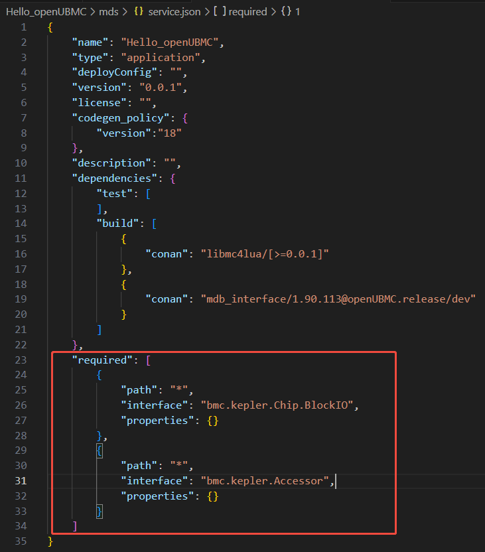Screen dimensions: 485x552
Task: Click the object braces icon before breadcrumb 1
Action: (x=287, y=12)
